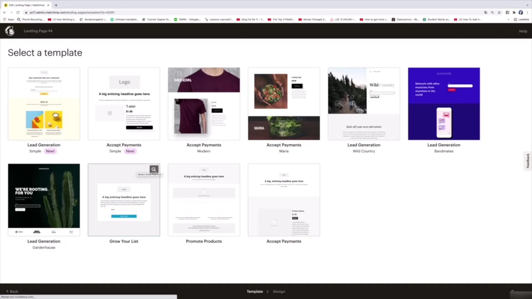The image size is (532, 299).
Task: Show more bookmarks overflow chevron
Action: click(x=508, y=19)
